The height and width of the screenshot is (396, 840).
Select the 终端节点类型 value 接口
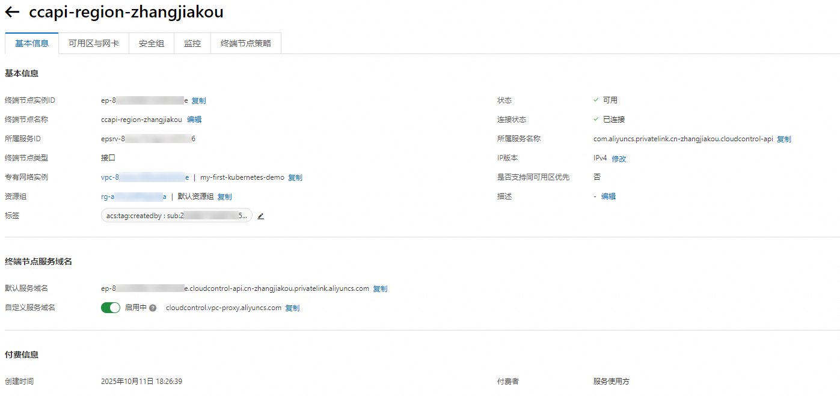[108, 158]
